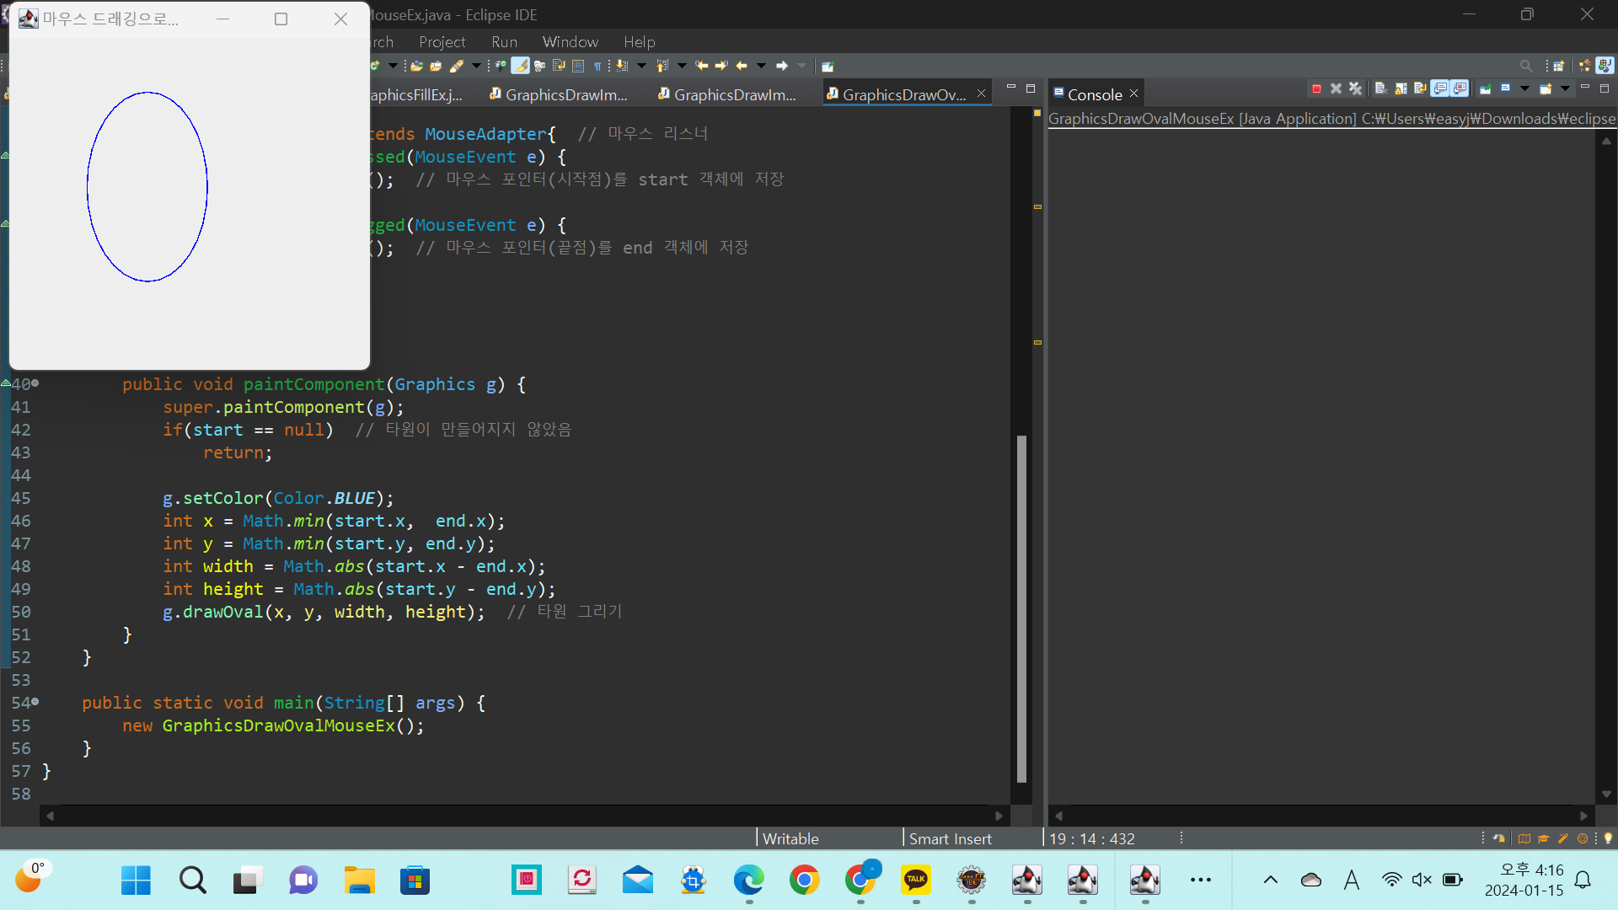The height and width of the screenshot is (910, 1618).
Task: Click the Show Whitespace Characters icon
Action: point(597,66)
